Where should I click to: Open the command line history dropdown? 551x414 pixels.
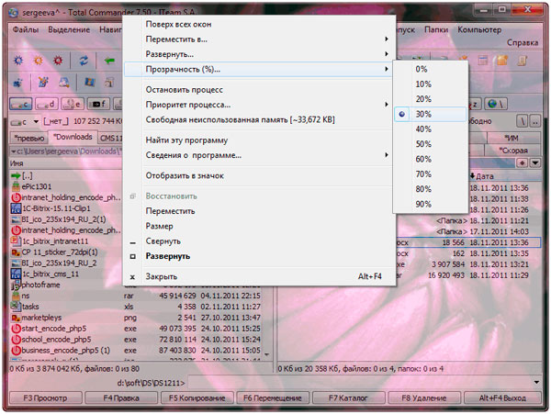click(x=536, y=383)
